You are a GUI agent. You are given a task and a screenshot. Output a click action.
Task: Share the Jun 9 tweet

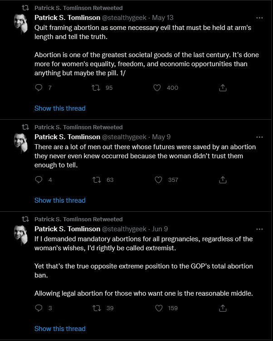pos(223,308)
